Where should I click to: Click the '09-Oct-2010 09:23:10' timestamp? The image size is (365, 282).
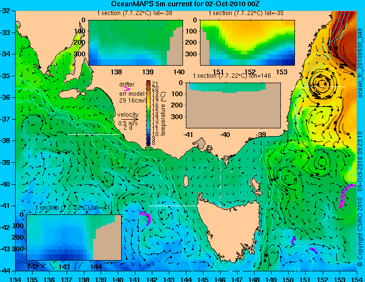click(x=360, y=161)
